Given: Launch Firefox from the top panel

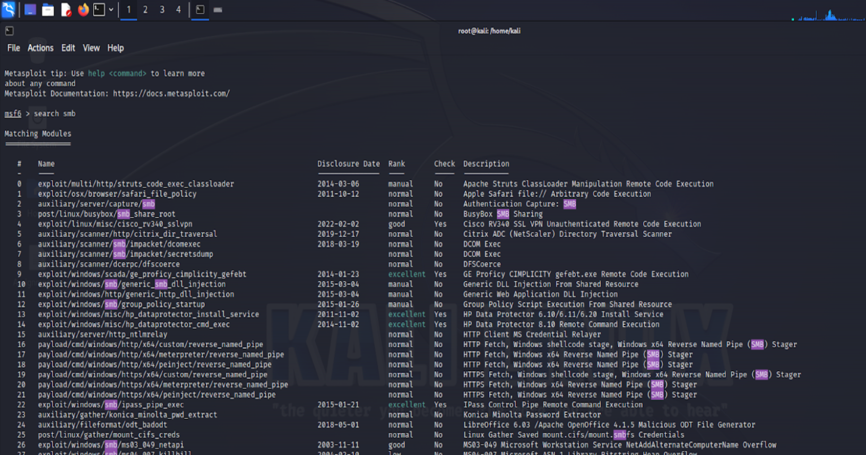Looking at the screenshot, I should coord(83,10).
